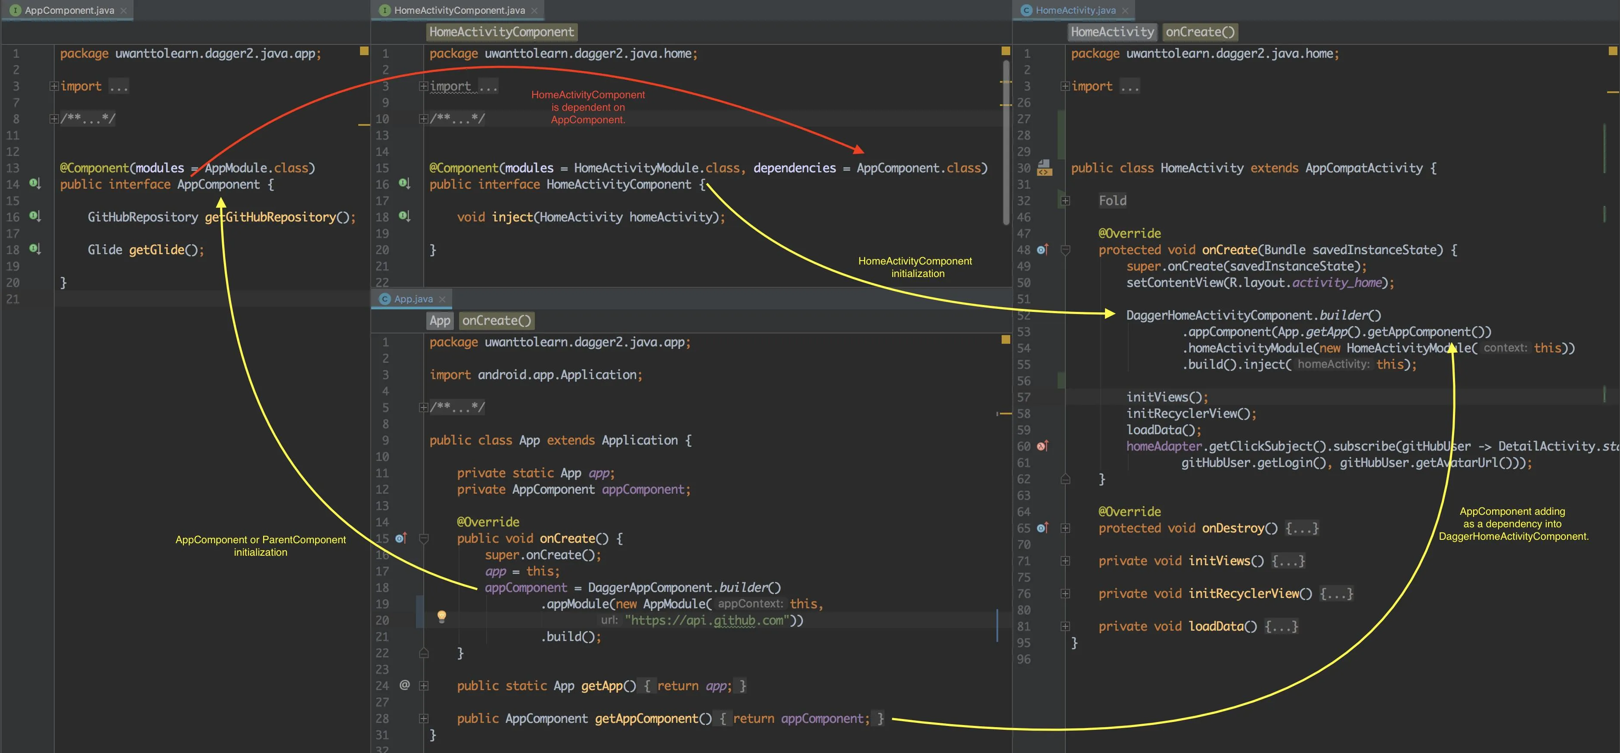This screenshot has width=1620, height=753.
Task: Close the AppComponent.java tab
Action: tap(124, 11)
